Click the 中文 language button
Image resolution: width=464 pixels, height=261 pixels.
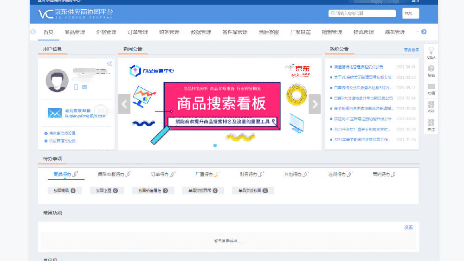(x=411, y=13)
